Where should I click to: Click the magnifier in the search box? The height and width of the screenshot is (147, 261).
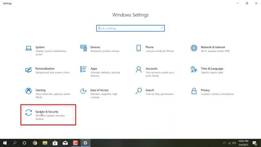pyautogui.click(x=161, y=28)
